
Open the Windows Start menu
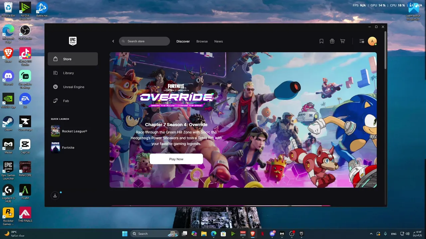(125, 234)
